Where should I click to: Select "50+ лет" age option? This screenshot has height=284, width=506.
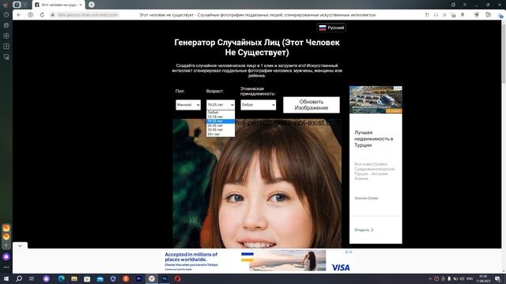(x=221, y=134)
